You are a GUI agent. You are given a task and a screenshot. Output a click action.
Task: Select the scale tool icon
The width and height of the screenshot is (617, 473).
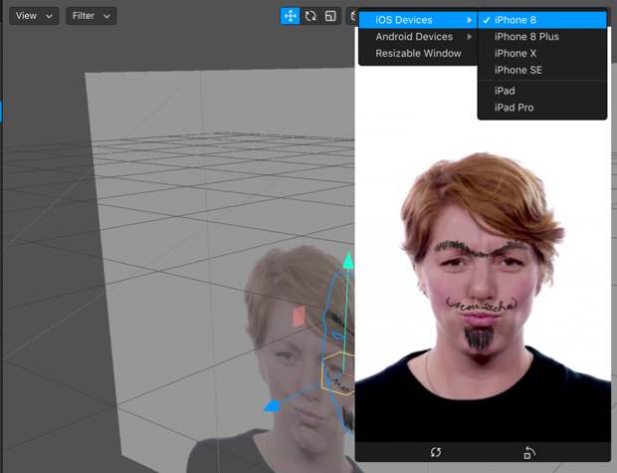coord(330,16)
